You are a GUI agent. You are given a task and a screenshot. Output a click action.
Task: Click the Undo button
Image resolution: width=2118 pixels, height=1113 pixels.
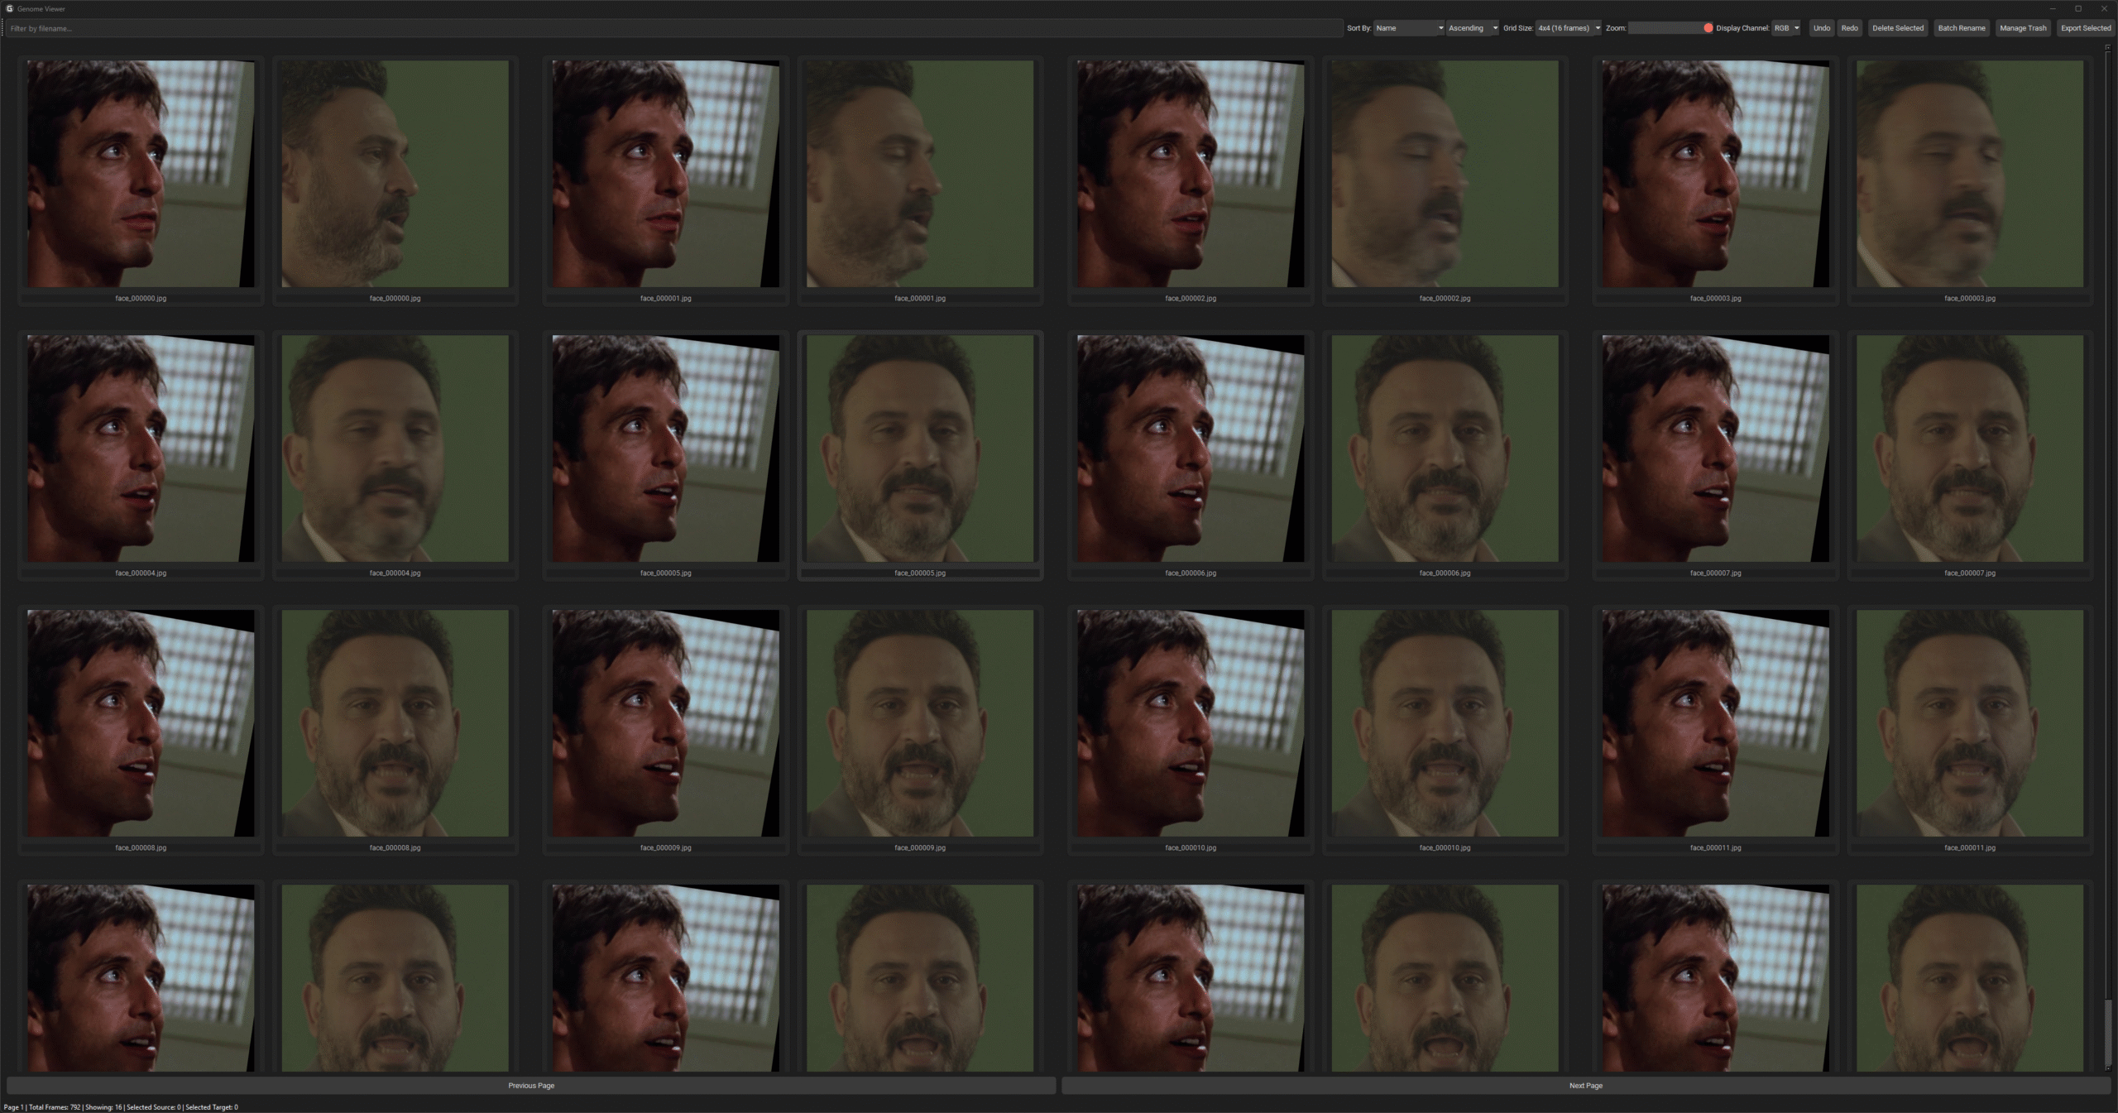(1822, 28)
